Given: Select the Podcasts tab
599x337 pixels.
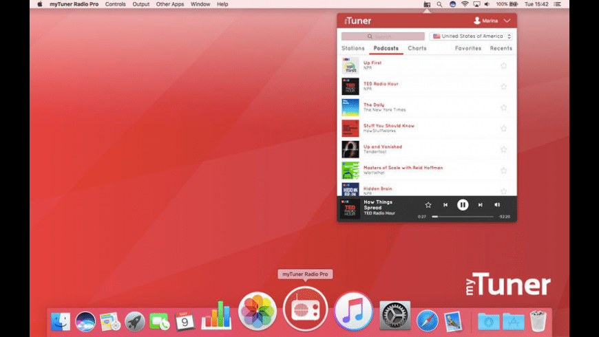Looking at the screenshot, I should [386, 48].
